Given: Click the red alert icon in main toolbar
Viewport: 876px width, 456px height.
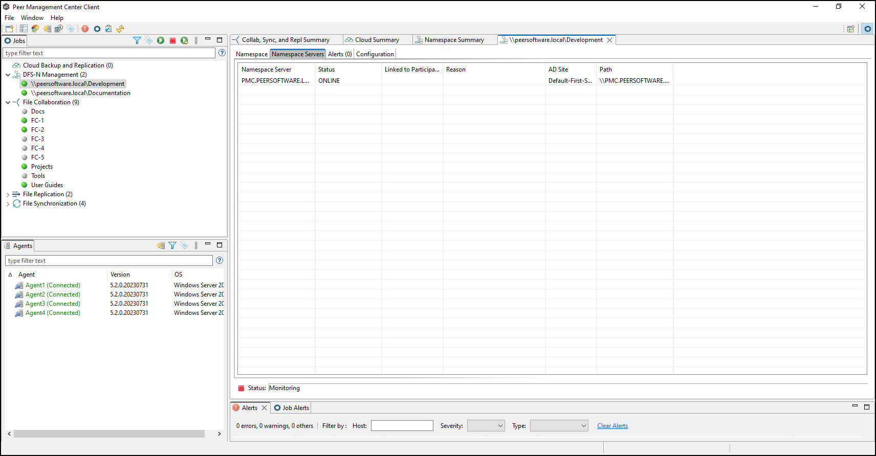Looking at the screenshot, I should [x=85, y=29].
